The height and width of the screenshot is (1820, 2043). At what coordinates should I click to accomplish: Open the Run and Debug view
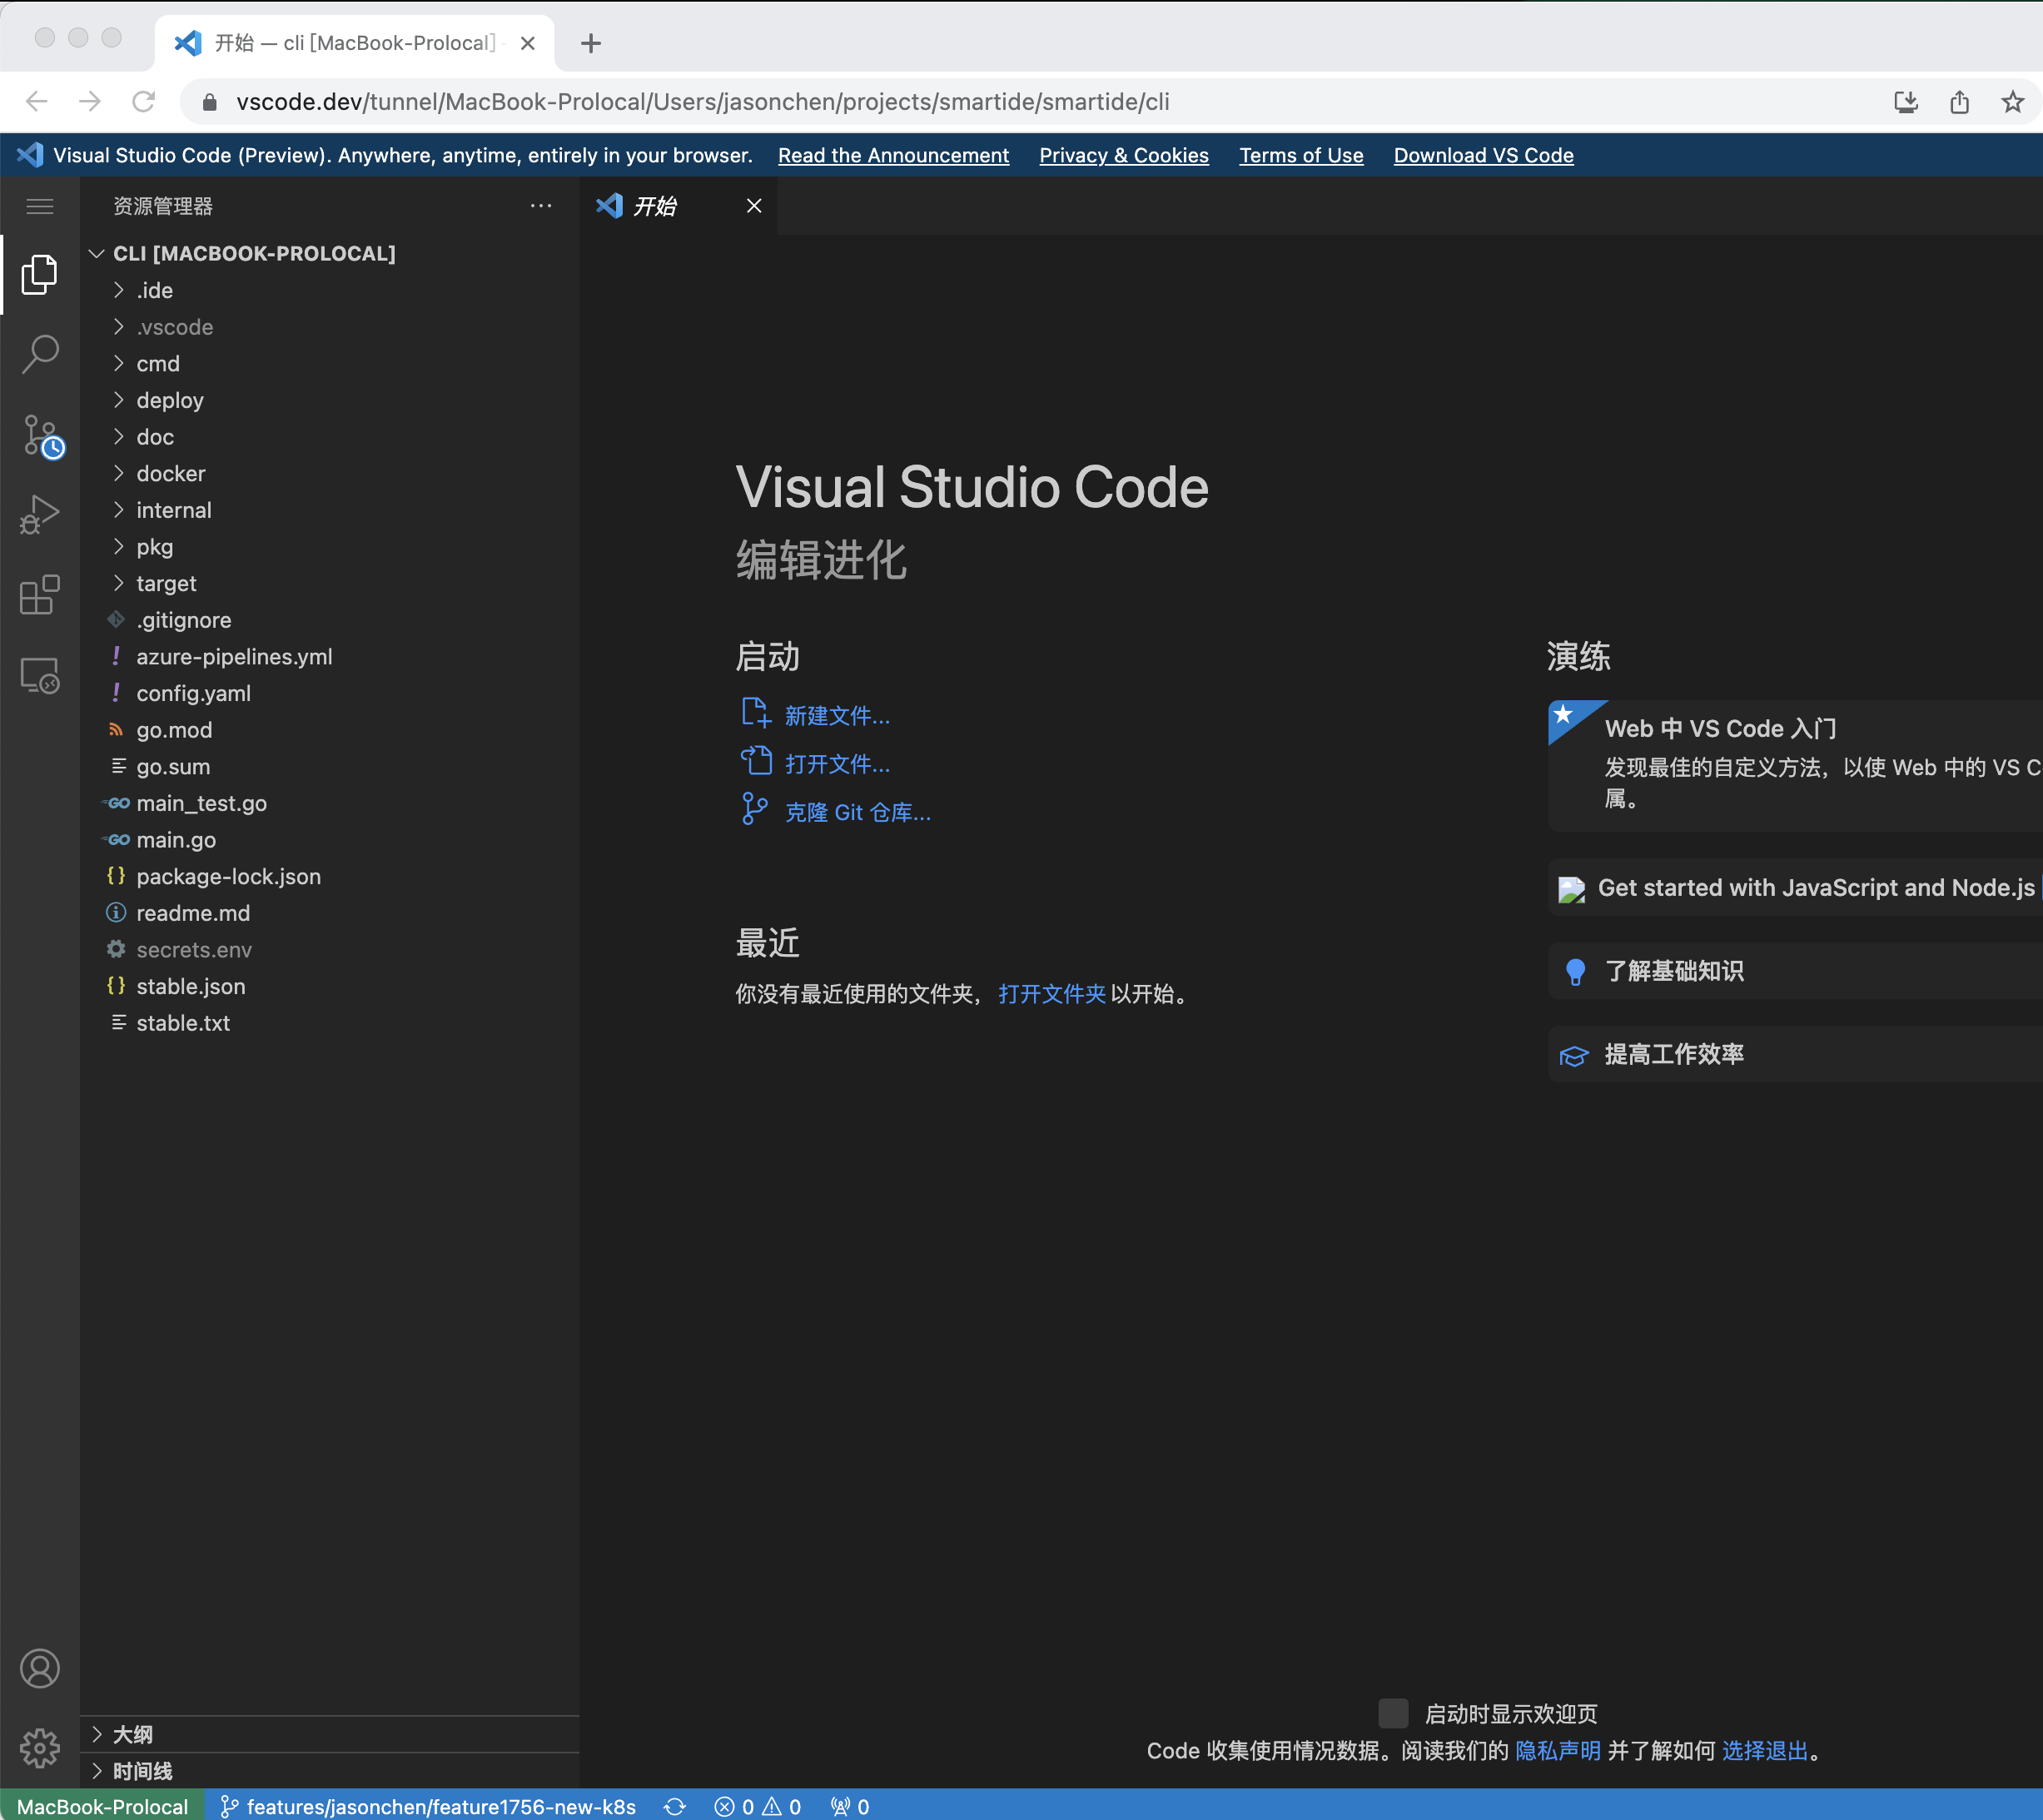40,515
